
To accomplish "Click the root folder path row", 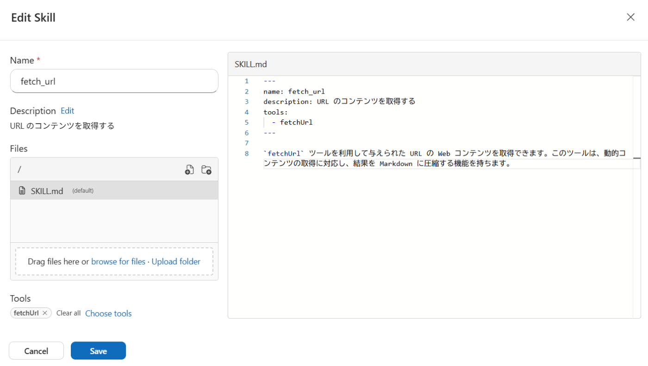I will [x=114, y=170].
